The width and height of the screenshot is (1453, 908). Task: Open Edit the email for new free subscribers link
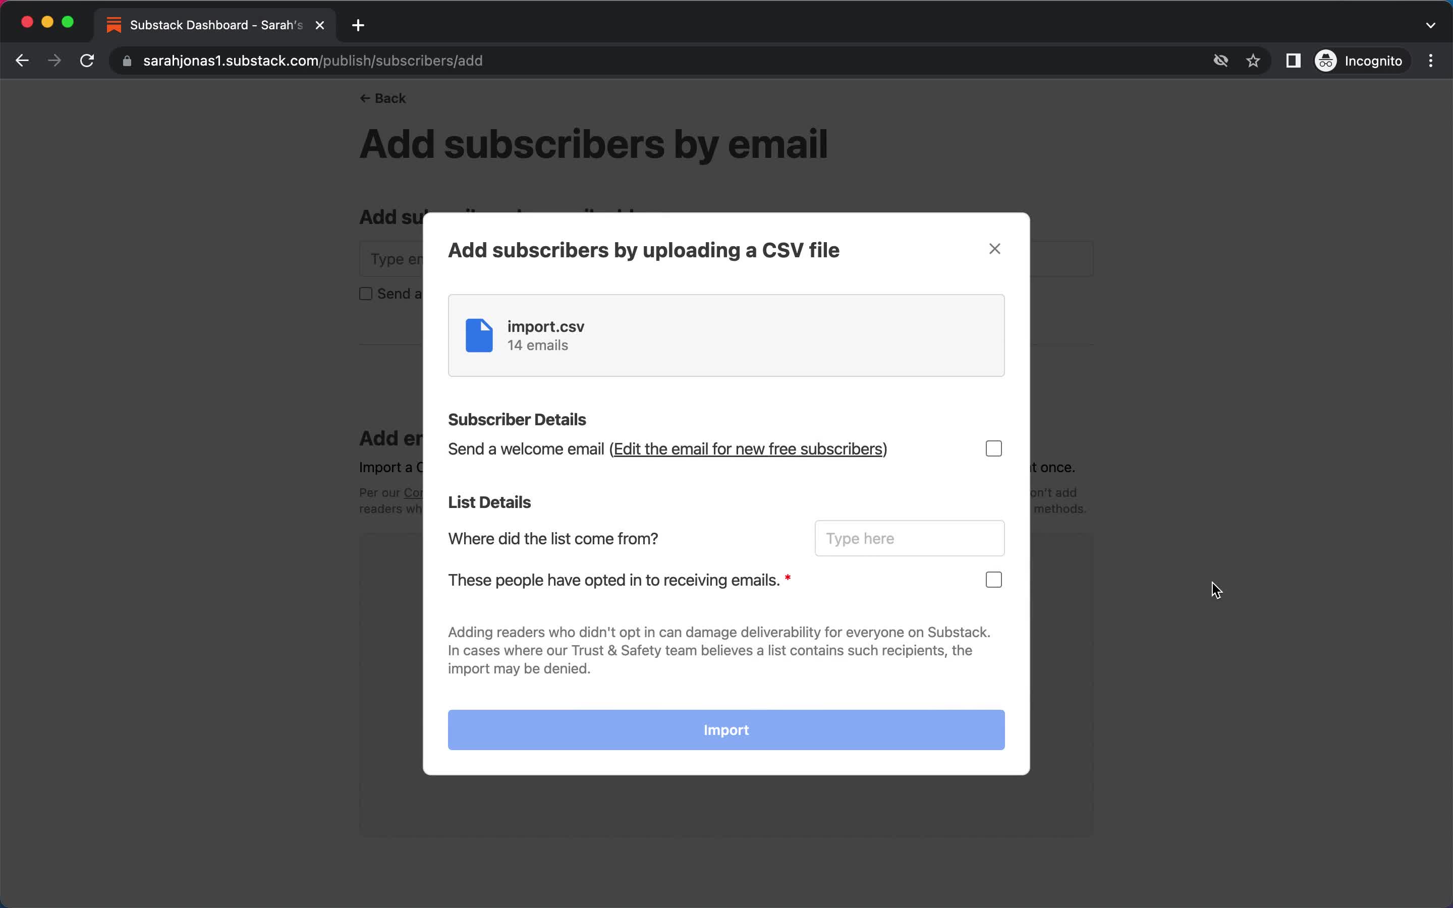(748, 449)
